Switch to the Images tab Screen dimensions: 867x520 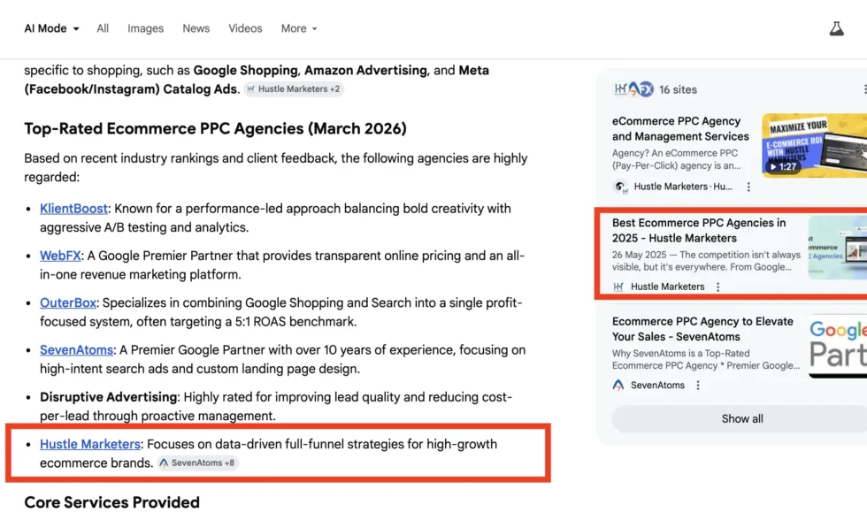coord(145,27)
